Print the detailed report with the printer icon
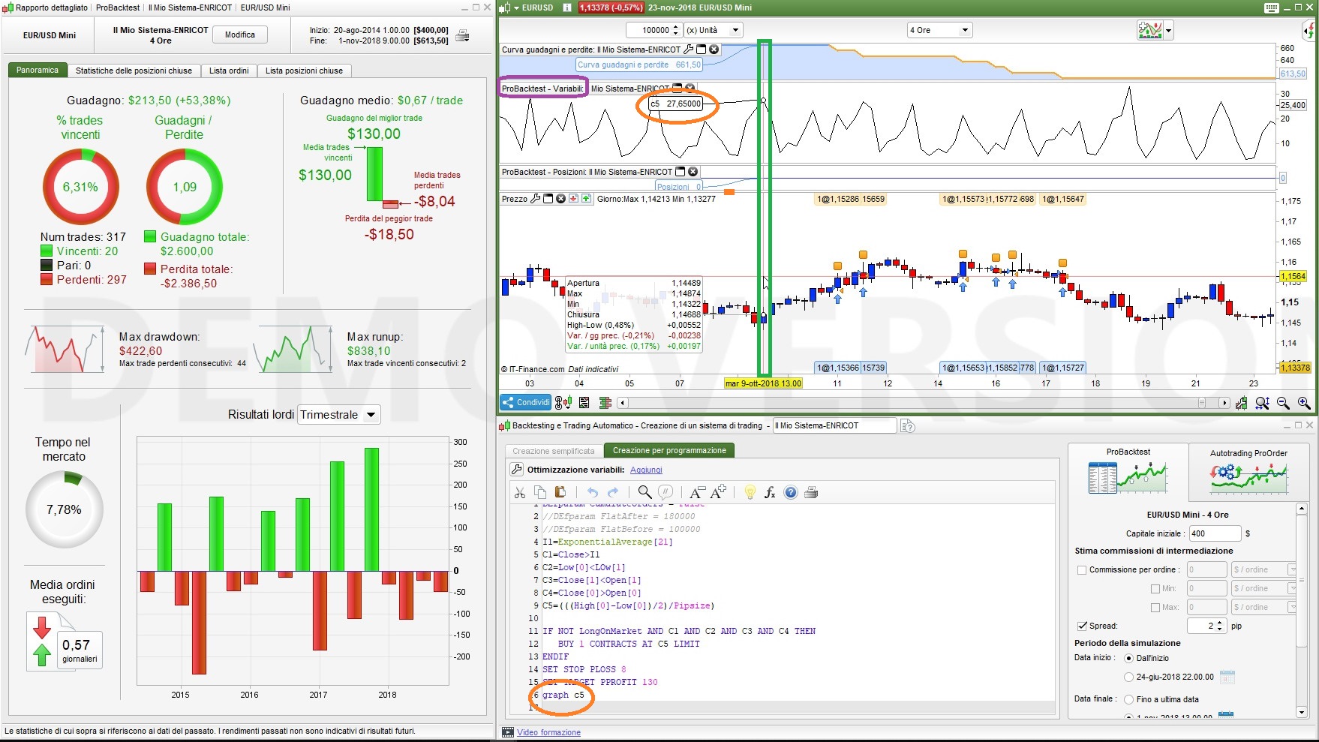 point(463,35)
